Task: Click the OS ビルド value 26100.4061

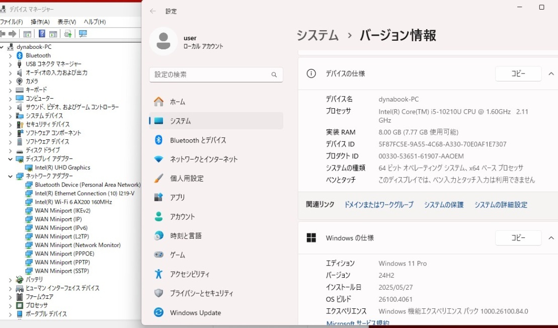Action: point(395,299)
